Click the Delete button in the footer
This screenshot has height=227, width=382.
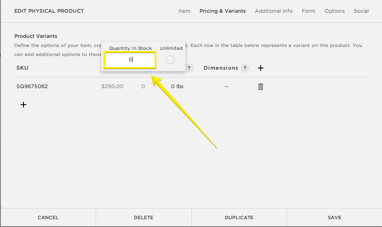[144, 218]
